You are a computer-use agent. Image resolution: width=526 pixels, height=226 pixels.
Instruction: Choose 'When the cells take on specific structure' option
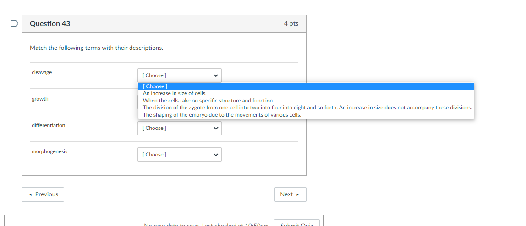tap(306, 101)
